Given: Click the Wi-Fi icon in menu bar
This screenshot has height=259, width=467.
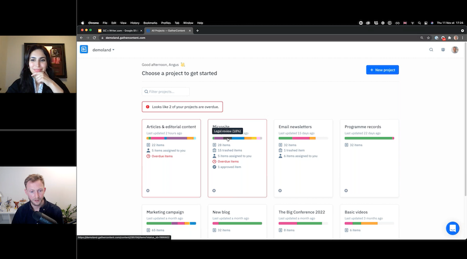Looking at the screenshot, I should 413,23.
